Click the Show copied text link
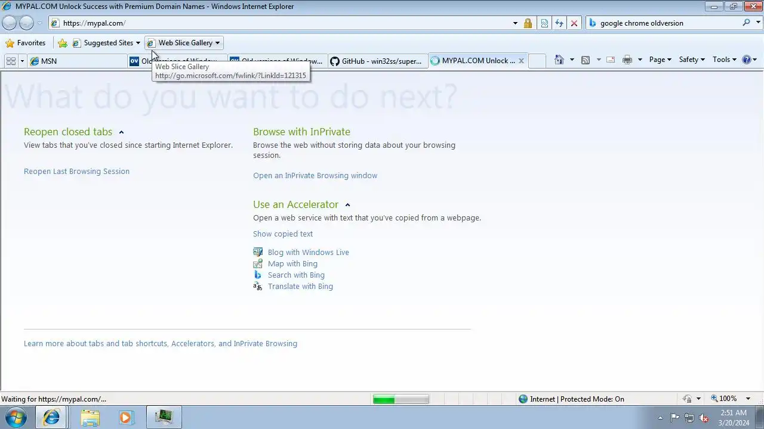The height and width of the screenshot is (429, 764). [x=283, y=234]
